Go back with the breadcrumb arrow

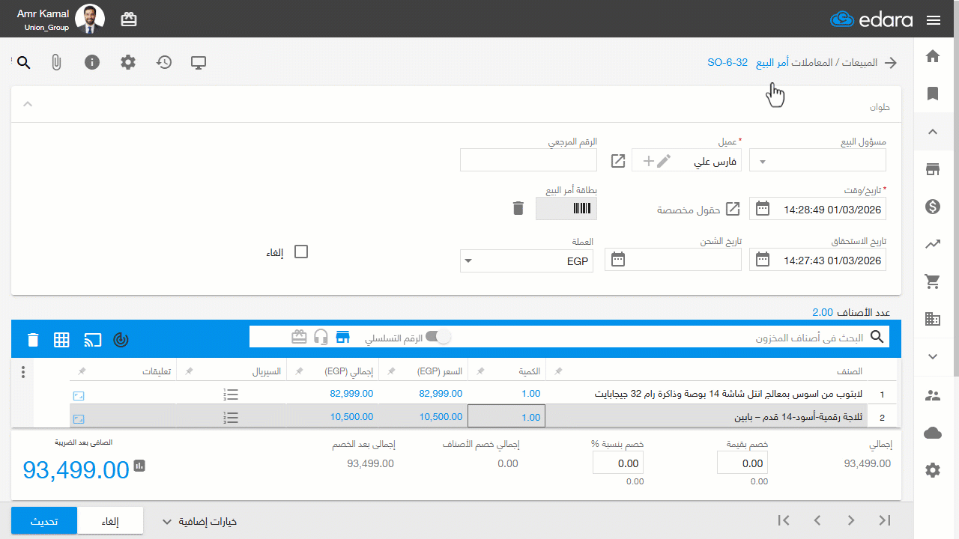(891, 63)
